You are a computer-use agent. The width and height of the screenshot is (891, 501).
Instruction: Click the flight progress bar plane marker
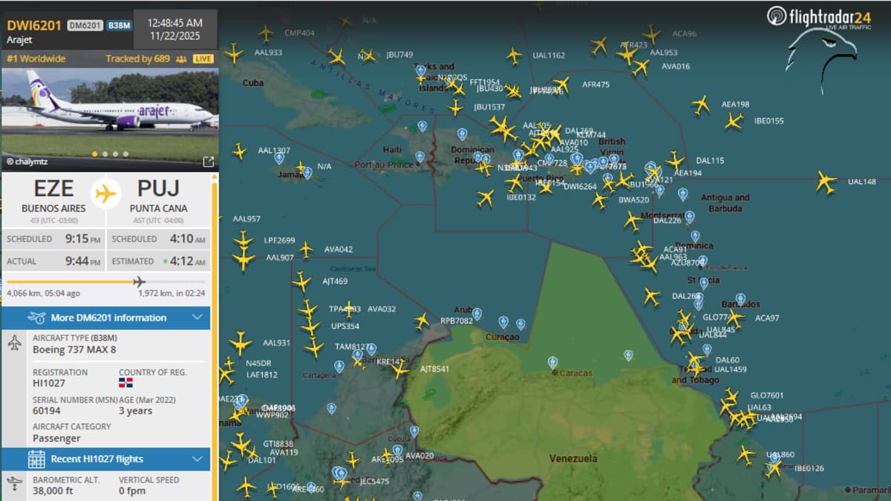click(x=139, y=281)
